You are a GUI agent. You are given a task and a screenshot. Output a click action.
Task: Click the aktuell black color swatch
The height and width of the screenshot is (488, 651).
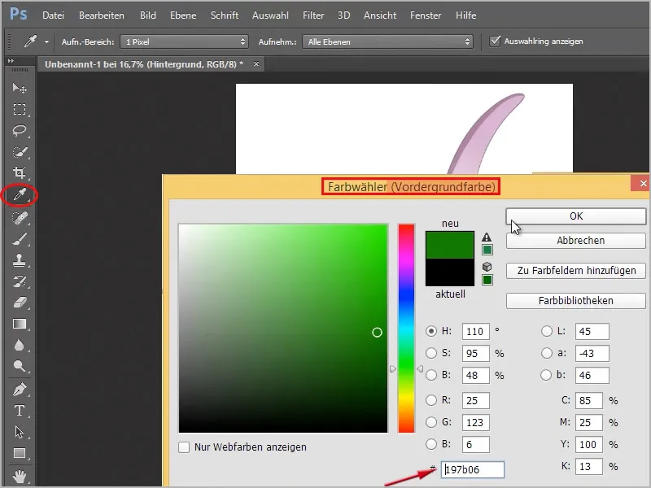(x=450, y=272)
